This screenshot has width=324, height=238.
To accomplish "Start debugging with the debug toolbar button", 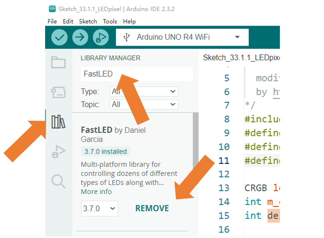I will pos(100,37).
